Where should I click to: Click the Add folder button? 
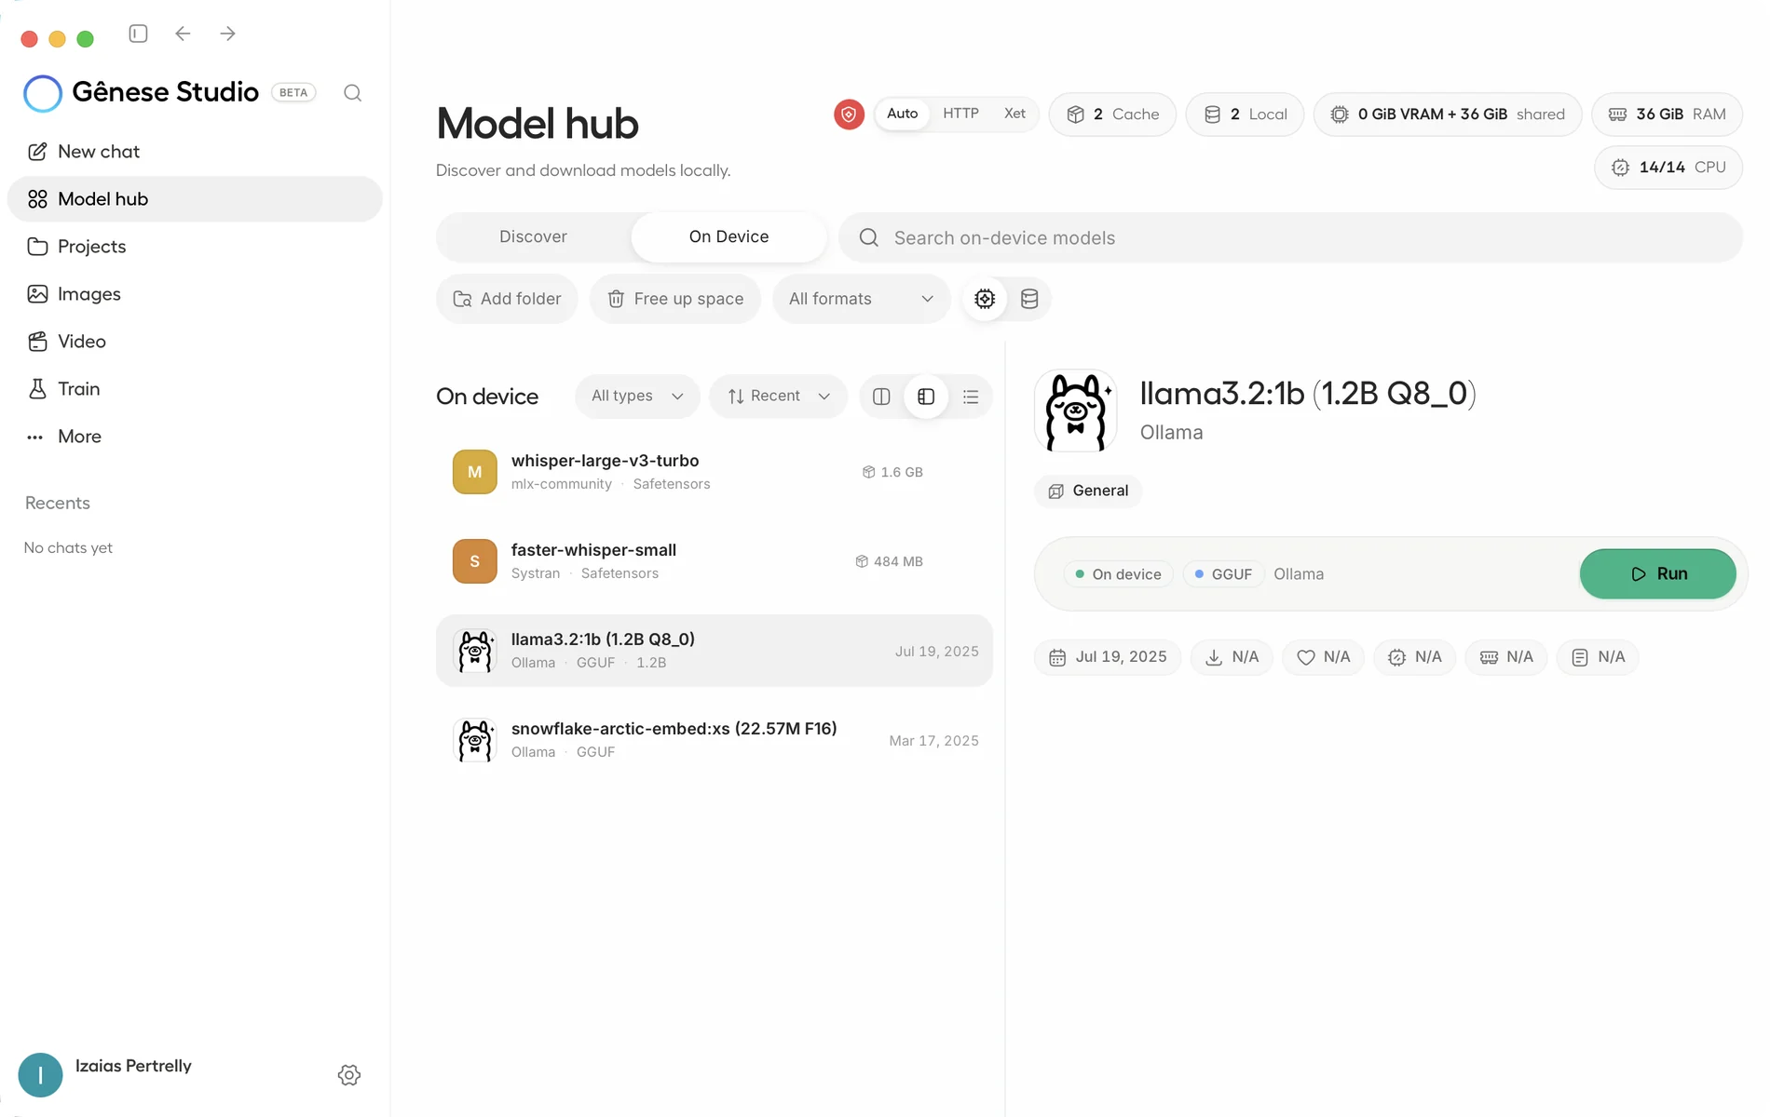click(507, 299)
